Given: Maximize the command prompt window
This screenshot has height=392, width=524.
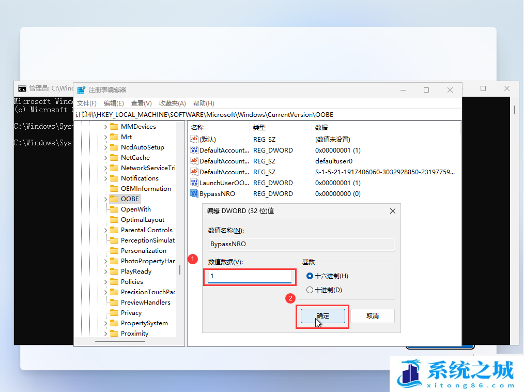Looking at the screenshot, I should pyautogui.click(x=483, y=88).
